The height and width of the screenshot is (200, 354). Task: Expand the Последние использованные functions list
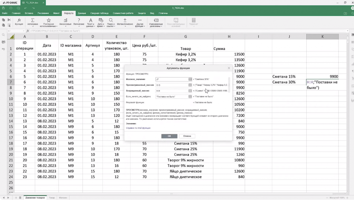click(x=48, y=22)
